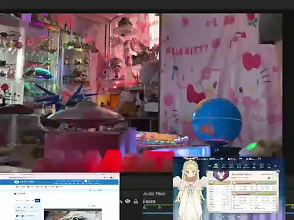Screen dimensions: 294x220
Task: Toggle the eye visibility icon beside Device
Action: coord(127,201)
